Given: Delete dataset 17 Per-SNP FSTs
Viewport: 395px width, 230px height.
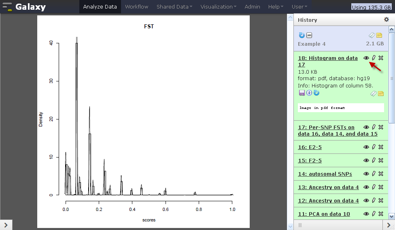Looking at the screenshot, I should (381, 127).
